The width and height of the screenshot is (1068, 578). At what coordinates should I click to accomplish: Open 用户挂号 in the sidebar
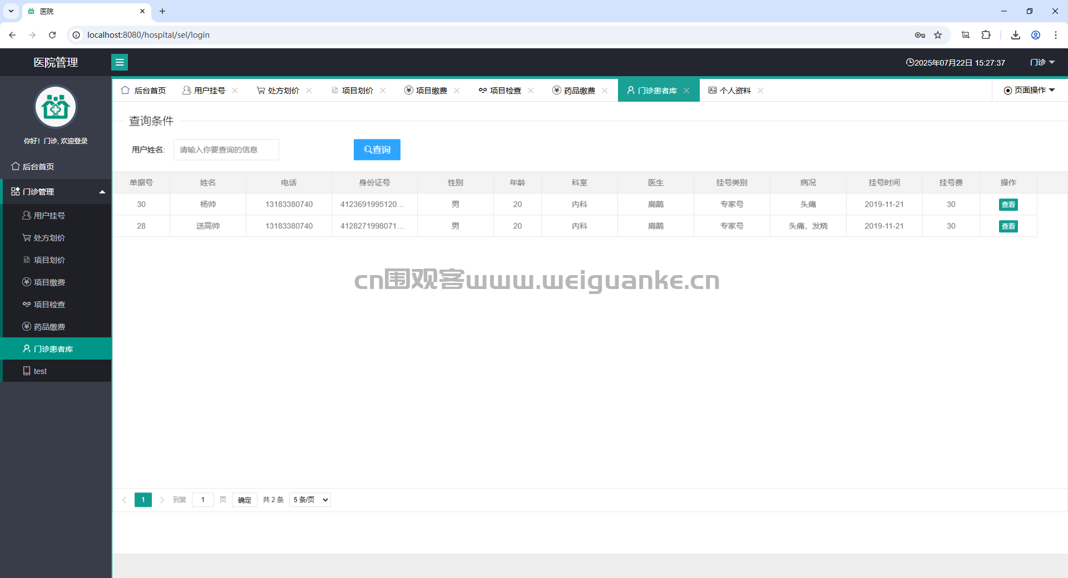pyautogui.click(x=56, y=215)
